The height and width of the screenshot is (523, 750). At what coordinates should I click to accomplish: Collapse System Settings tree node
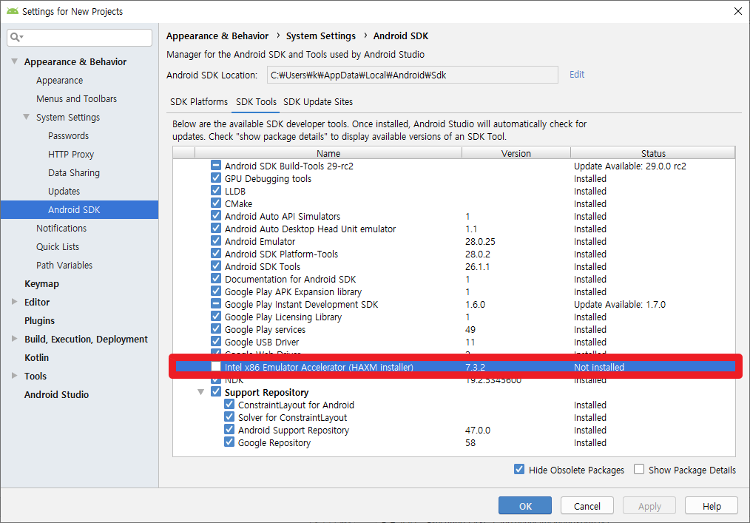point(27,117)
